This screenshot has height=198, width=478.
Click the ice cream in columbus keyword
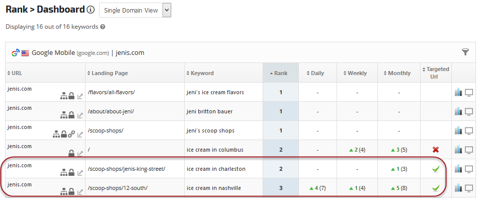tap(215, 150)
